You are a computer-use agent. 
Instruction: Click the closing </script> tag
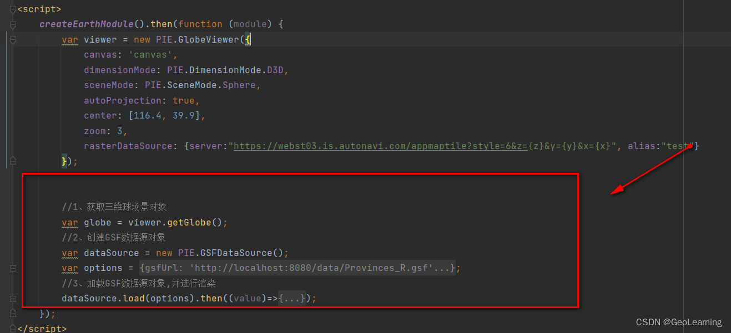coord(42,329)
